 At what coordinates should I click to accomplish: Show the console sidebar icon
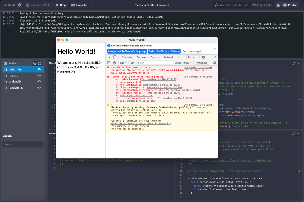(109, 63)
